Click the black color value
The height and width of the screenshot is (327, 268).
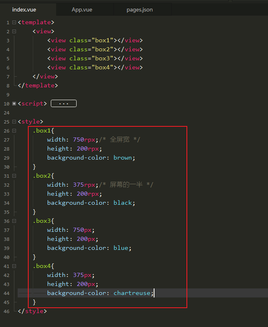[x=123, y=203]
